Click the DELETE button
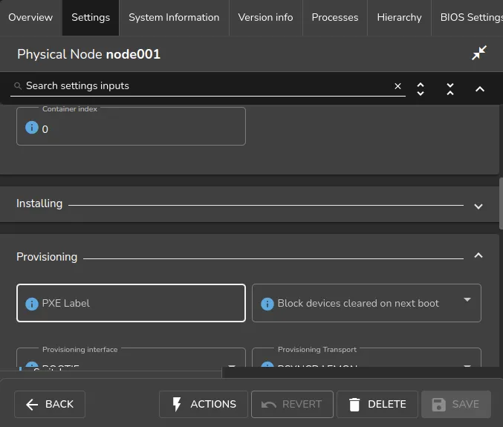The image size is (503, 427). pyautogui.click(x=377, y=404)
